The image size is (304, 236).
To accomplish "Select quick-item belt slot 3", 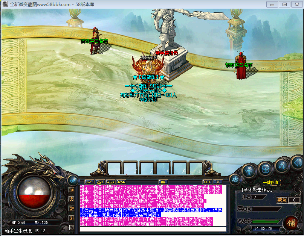I will 147,168.
